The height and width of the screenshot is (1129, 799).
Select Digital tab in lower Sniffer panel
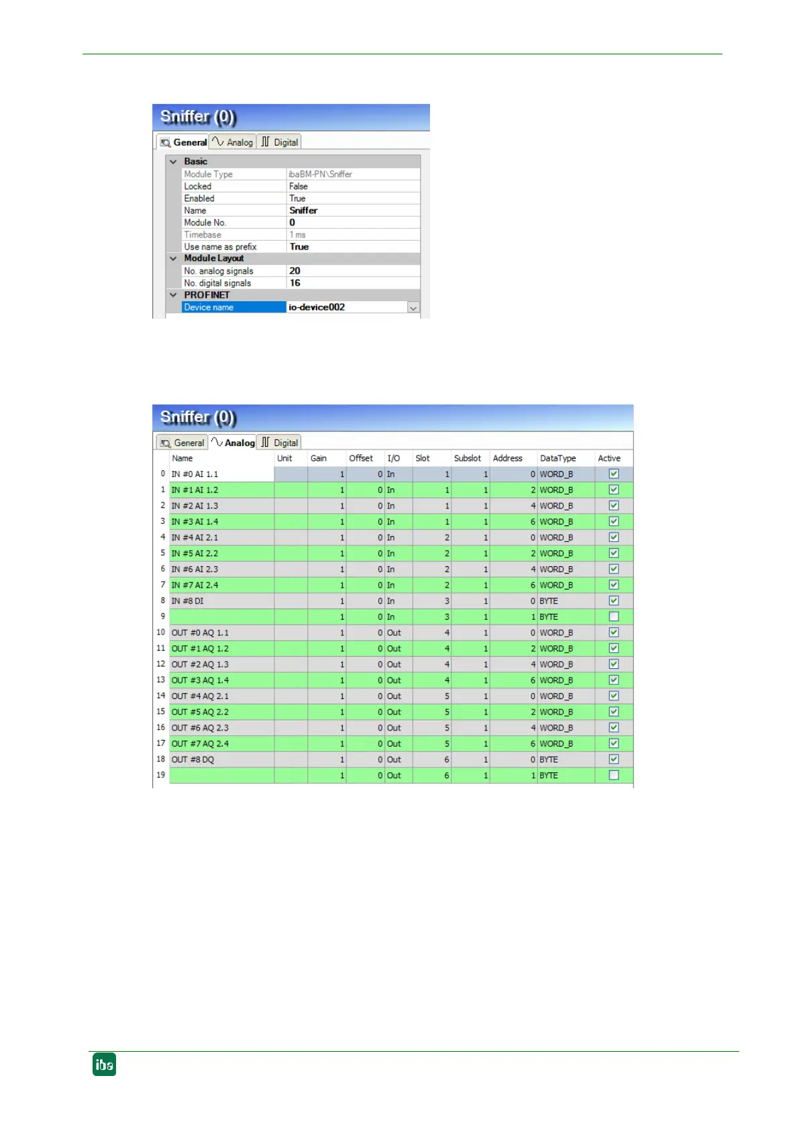pyautogui.click(x=280, y=443)
